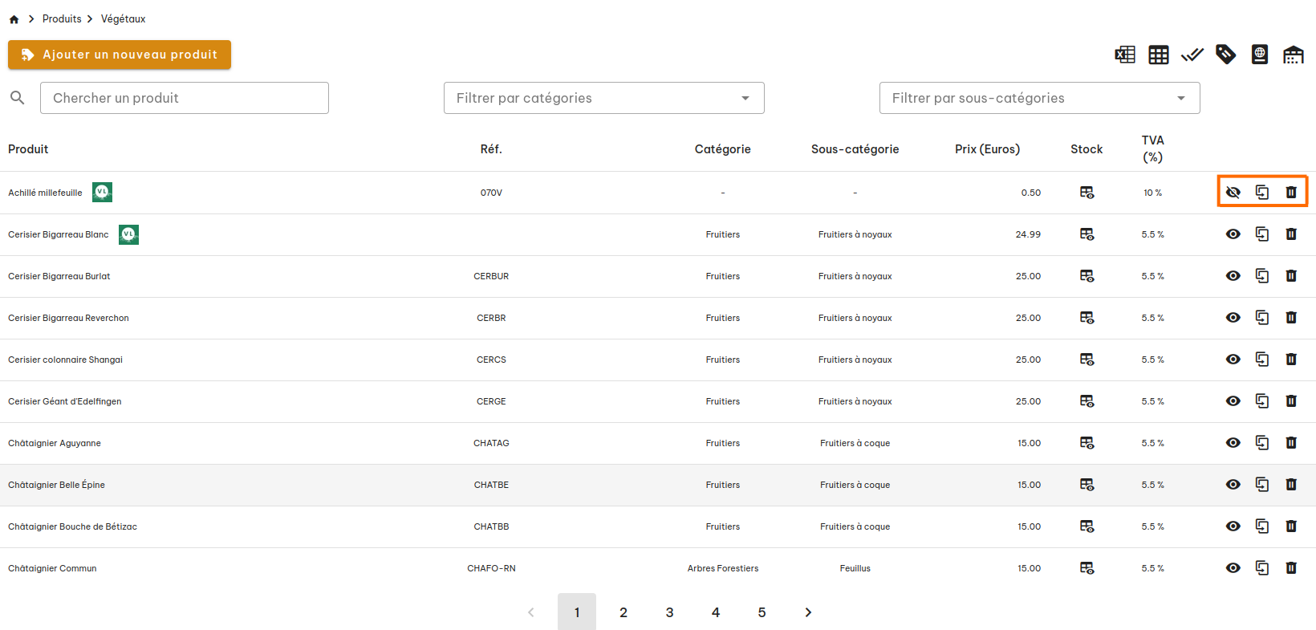Click the table grid view icon

[x=1159, y=55]
